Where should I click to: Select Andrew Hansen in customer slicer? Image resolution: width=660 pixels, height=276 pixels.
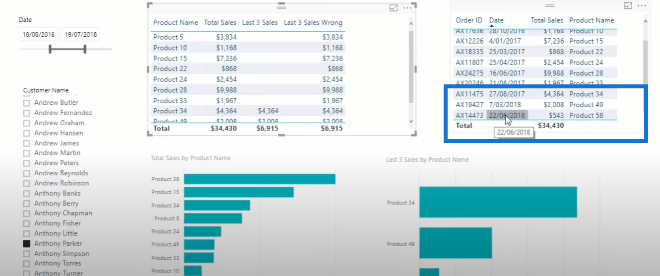(x=26, y=133)
